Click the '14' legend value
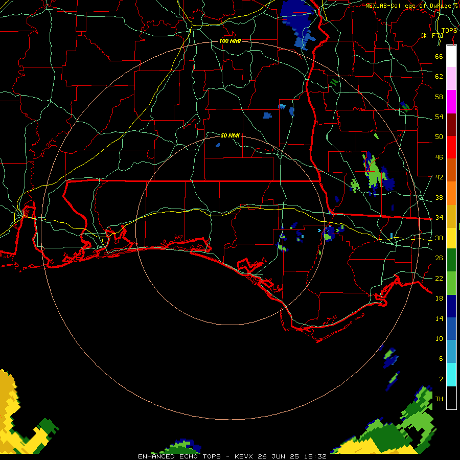The image size is (460, 460). tap(439, 318)
